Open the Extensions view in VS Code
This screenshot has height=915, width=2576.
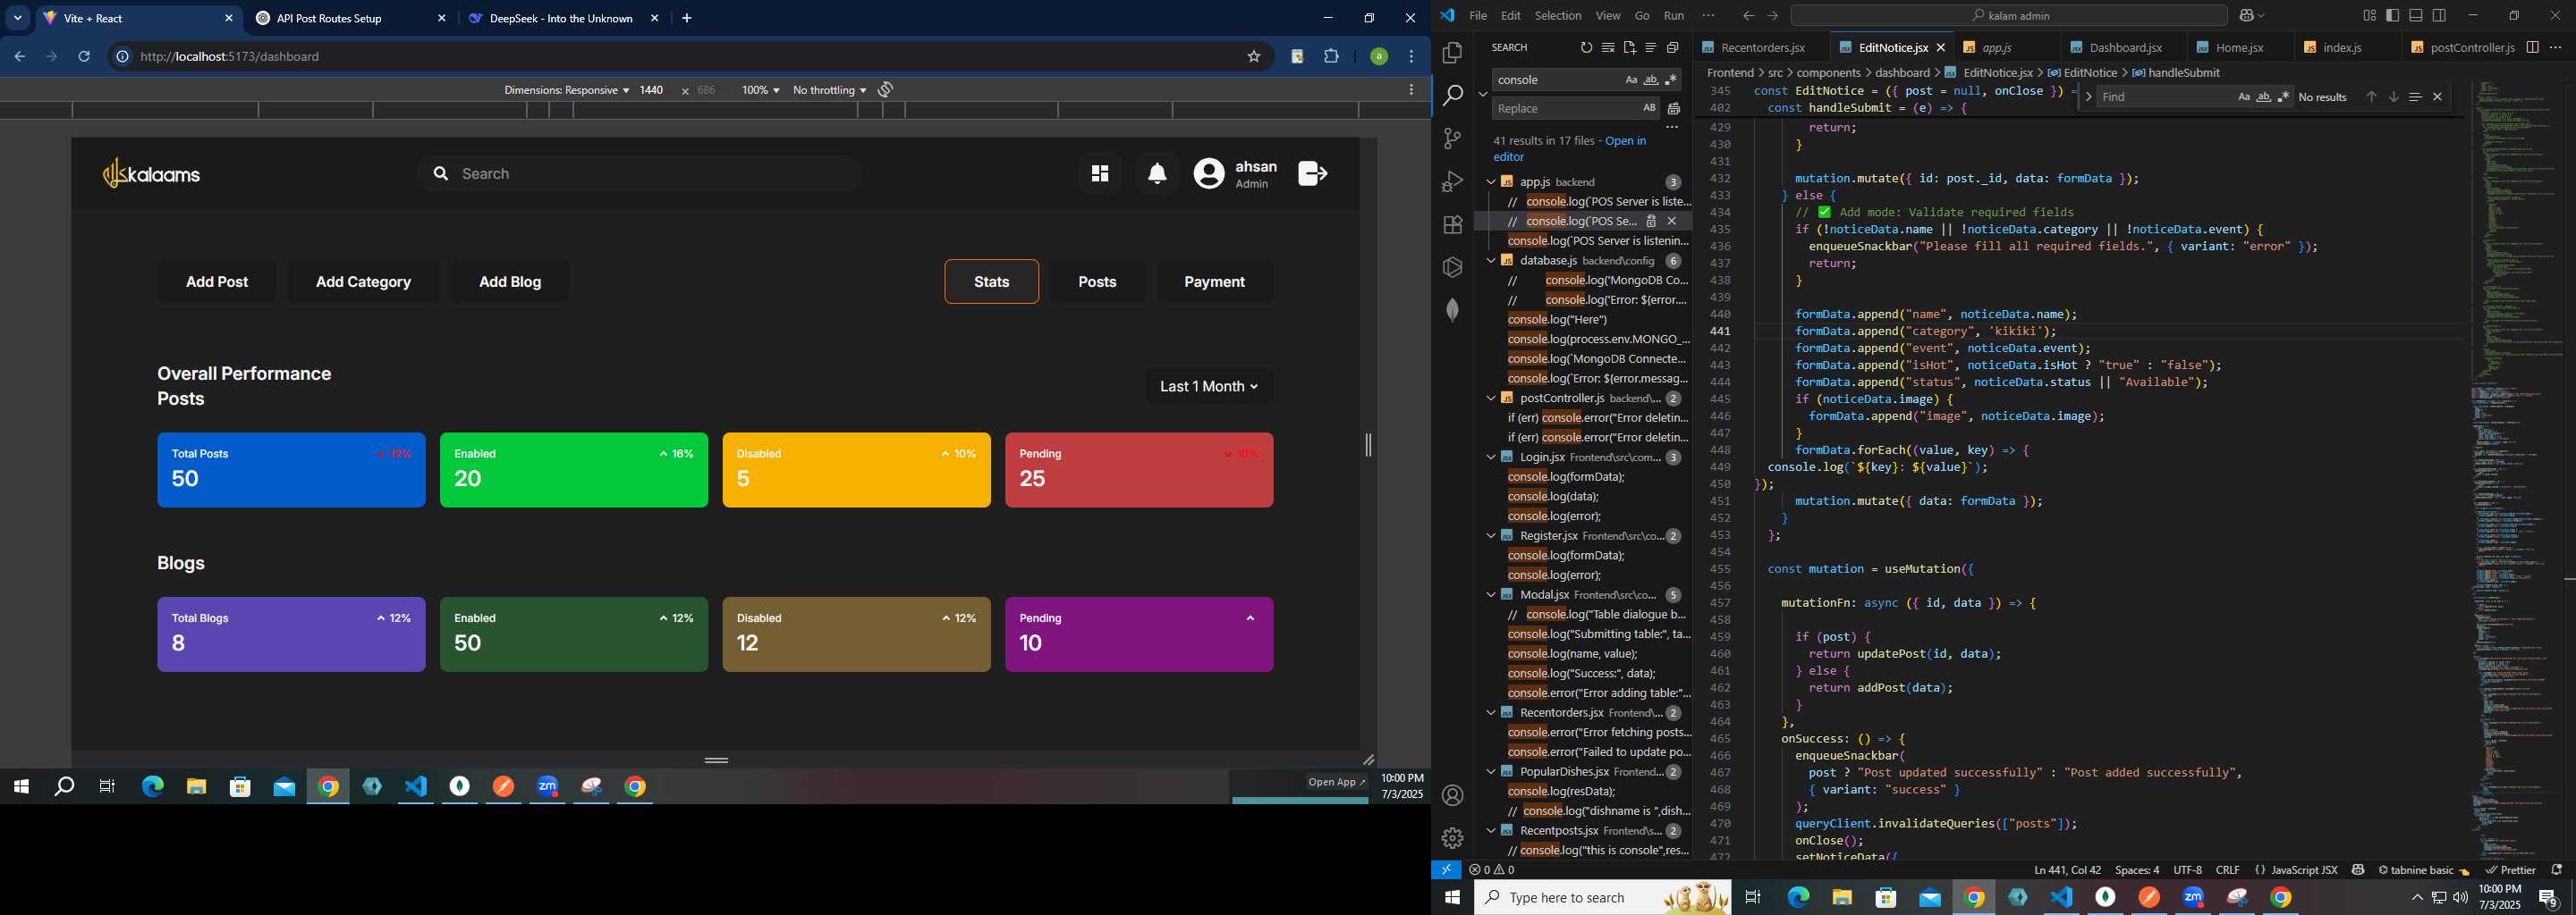click(1452, 225)
